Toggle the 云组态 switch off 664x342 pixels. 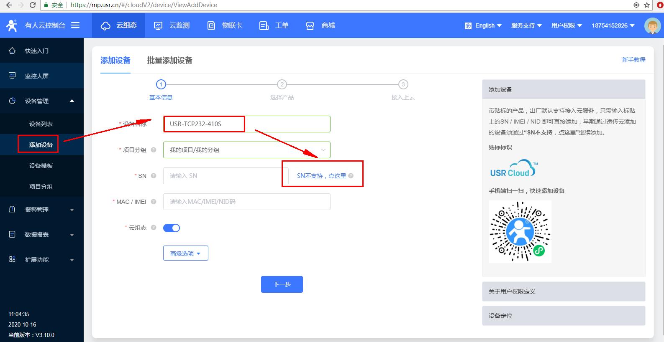(x=172, y=228)
